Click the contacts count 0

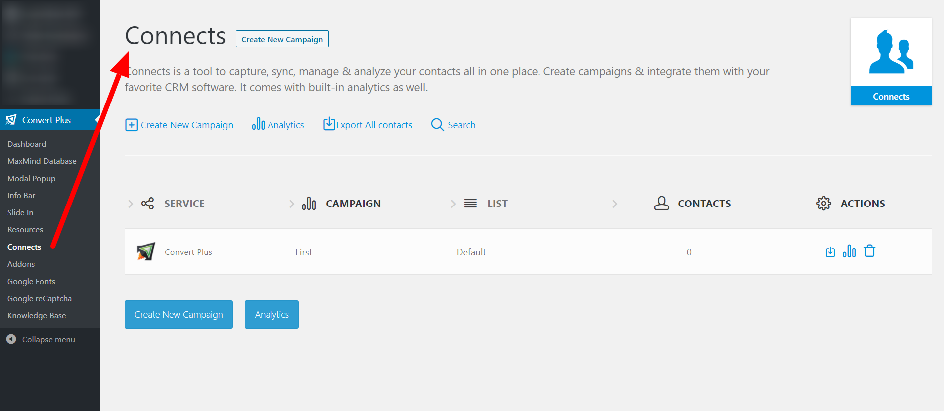tap(689, 252)
